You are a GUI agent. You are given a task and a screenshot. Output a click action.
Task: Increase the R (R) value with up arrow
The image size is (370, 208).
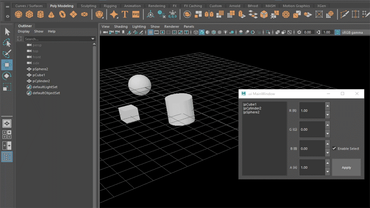pyautogui.click(x=328, y=106)
